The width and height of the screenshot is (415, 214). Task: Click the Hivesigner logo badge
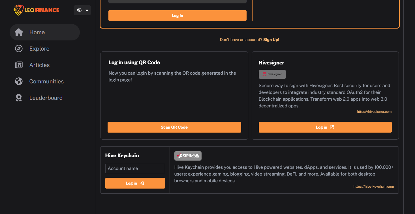[x=272, y=74]
